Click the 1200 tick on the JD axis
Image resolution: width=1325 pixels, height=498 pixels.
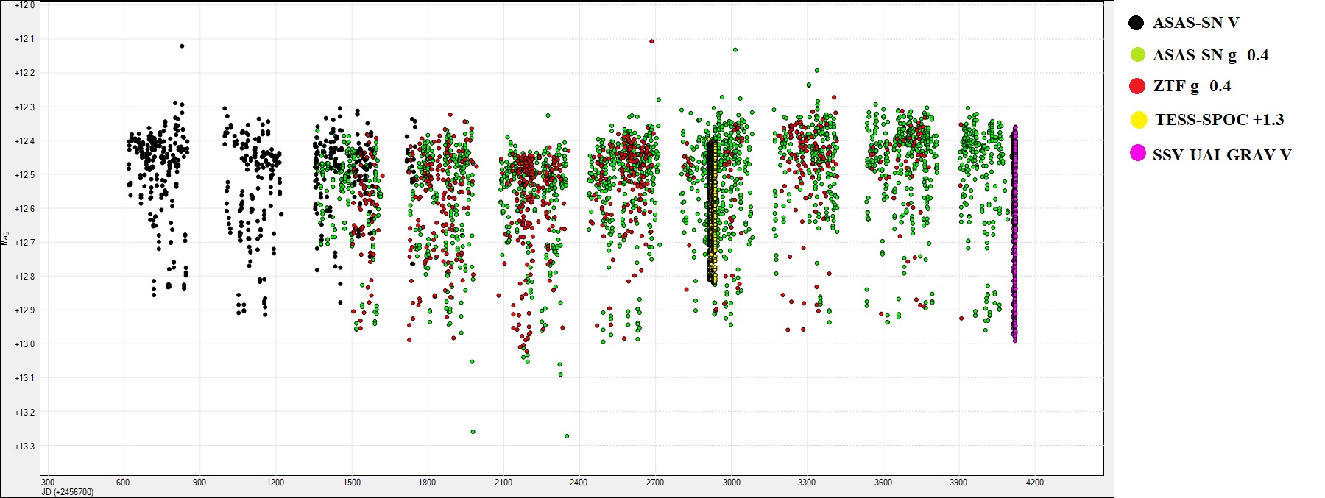(275, 483)
